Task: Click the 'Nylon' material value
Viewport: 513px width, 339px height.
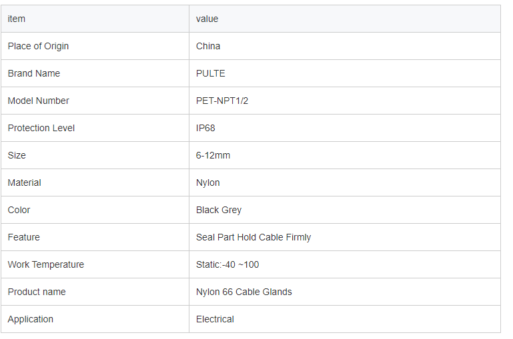Action: click(207, 182)
